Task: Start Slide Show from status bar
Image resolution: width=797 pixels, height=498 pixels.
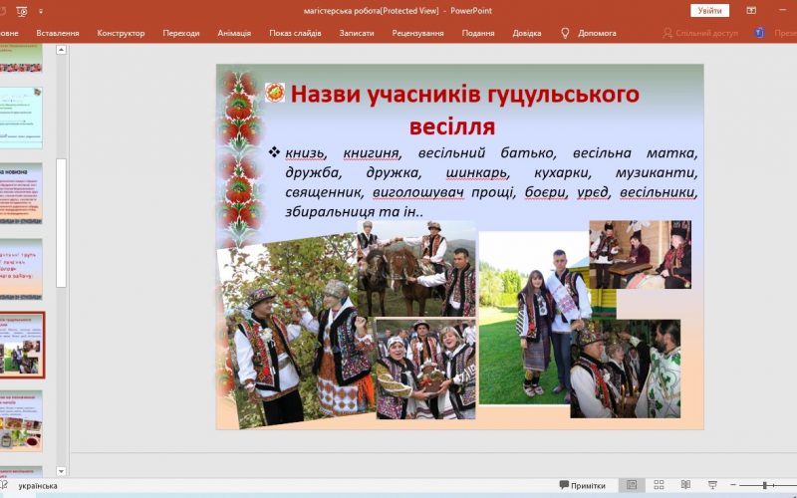Action: pyautogui.click(x=712, y=485)
